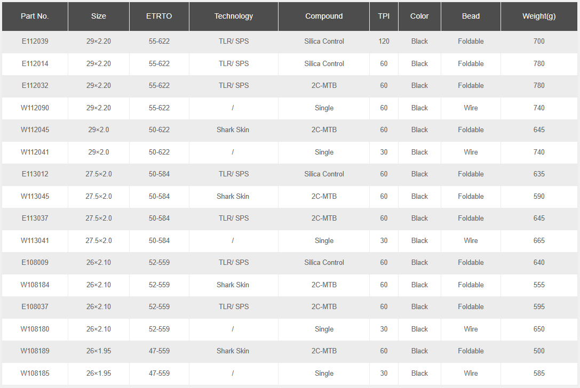
Task: Click the Weight(g) column header
Action: 539,16
